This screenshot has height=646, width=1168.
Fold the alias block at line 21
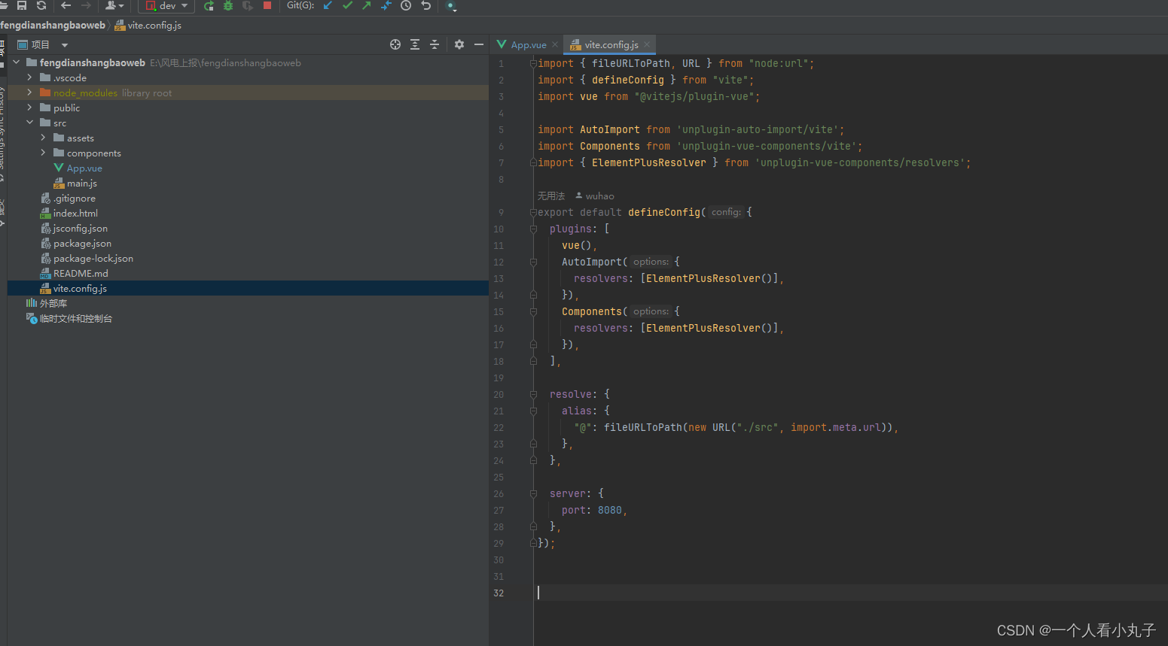(533, 411)
